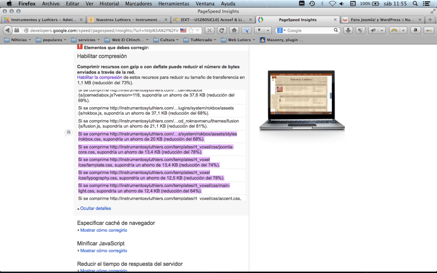The width and height of the screenshot is (437, 273).
Task: Reload the PageSpeed Insights page
Action: point(222,30)
